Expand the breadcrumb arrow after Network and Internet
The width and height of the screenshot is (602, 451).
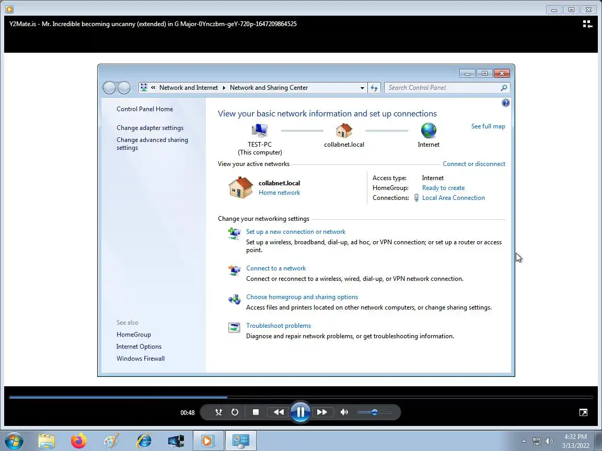[224, 88]
